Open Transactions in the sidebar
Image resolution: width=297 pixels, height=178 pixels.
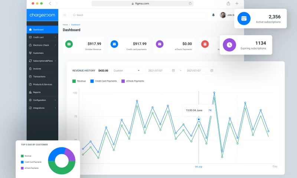click(42, 76)
